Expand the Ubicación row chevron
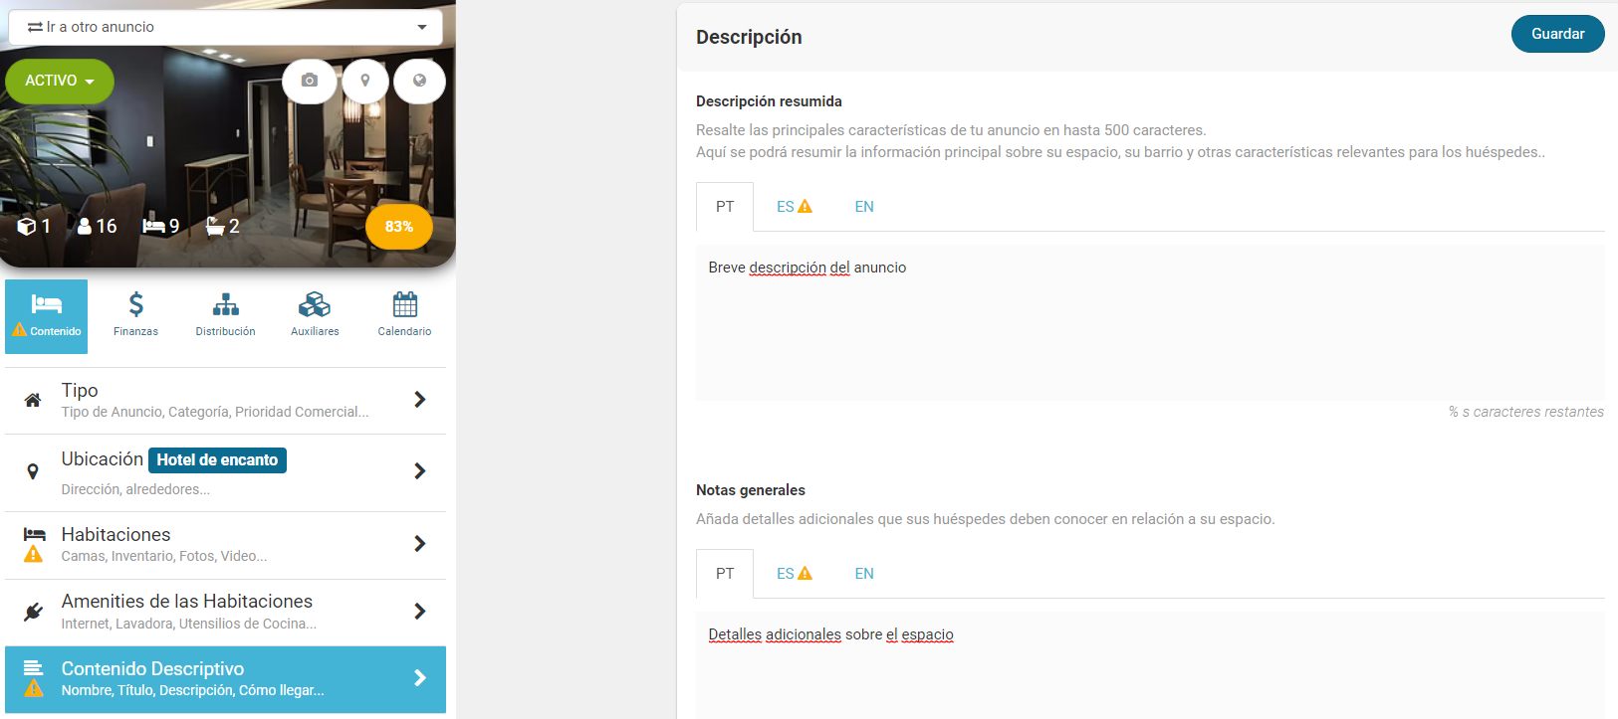1618x719 pixels. point(420,471)
